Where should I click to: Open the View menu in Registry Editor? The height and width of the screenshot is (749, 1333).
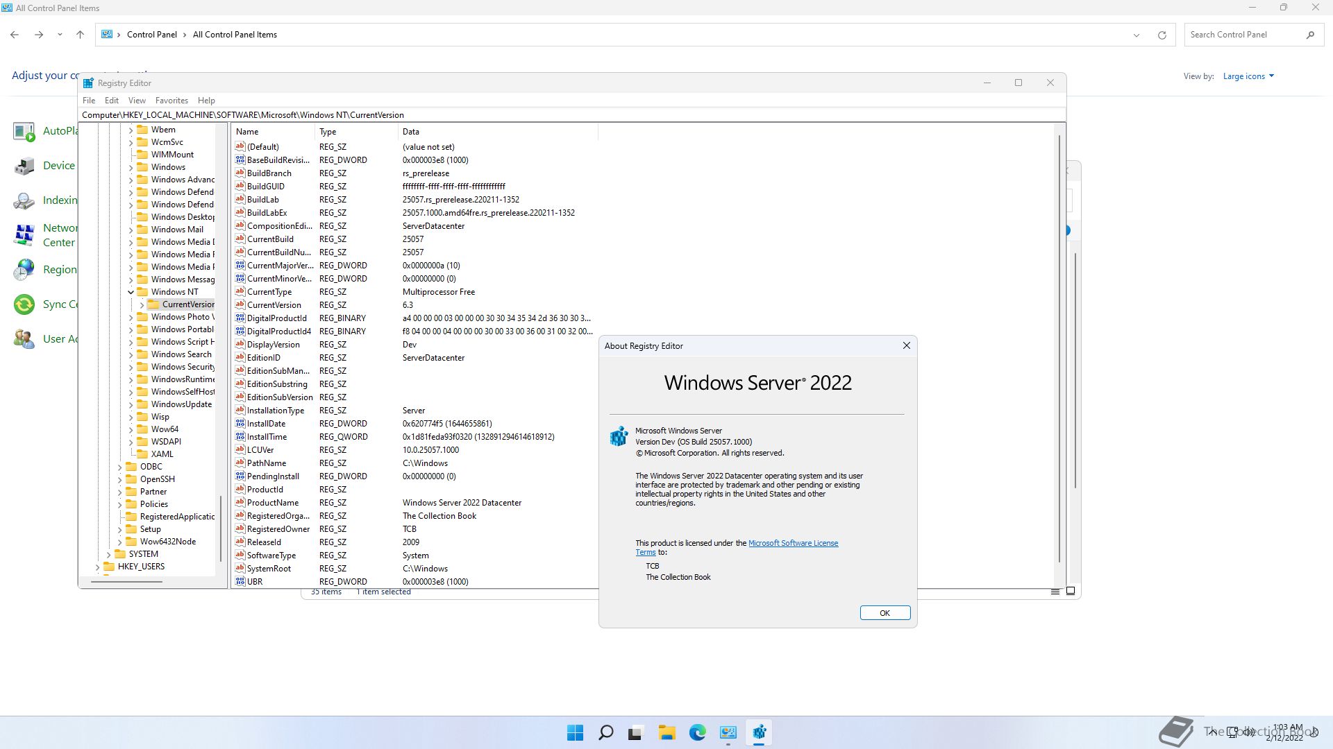tap(137, 101)
